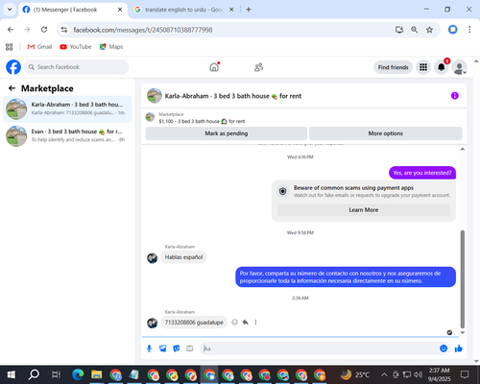Go back in browser
The image size is (480, 384).
[x=11, y=30]
